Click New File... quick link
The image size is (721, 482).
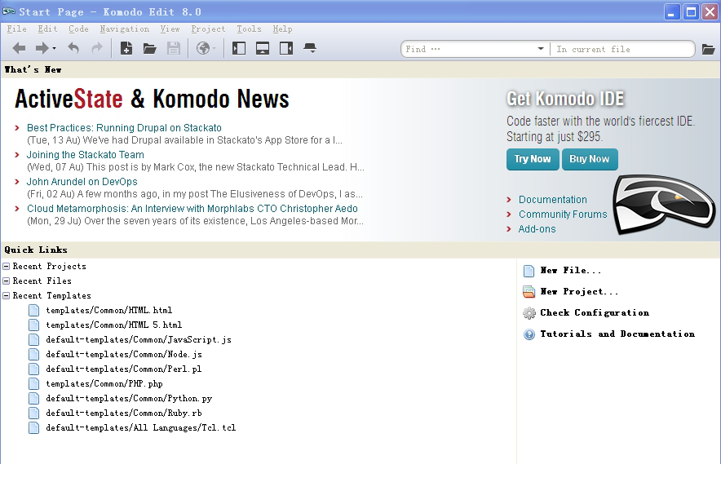571,271
